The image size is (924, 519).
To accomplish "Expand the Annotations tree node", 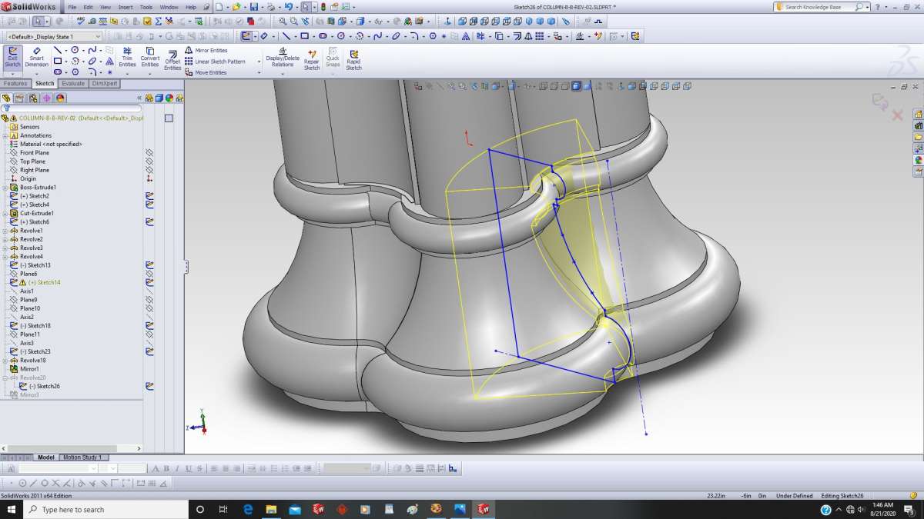I will 5,135.
